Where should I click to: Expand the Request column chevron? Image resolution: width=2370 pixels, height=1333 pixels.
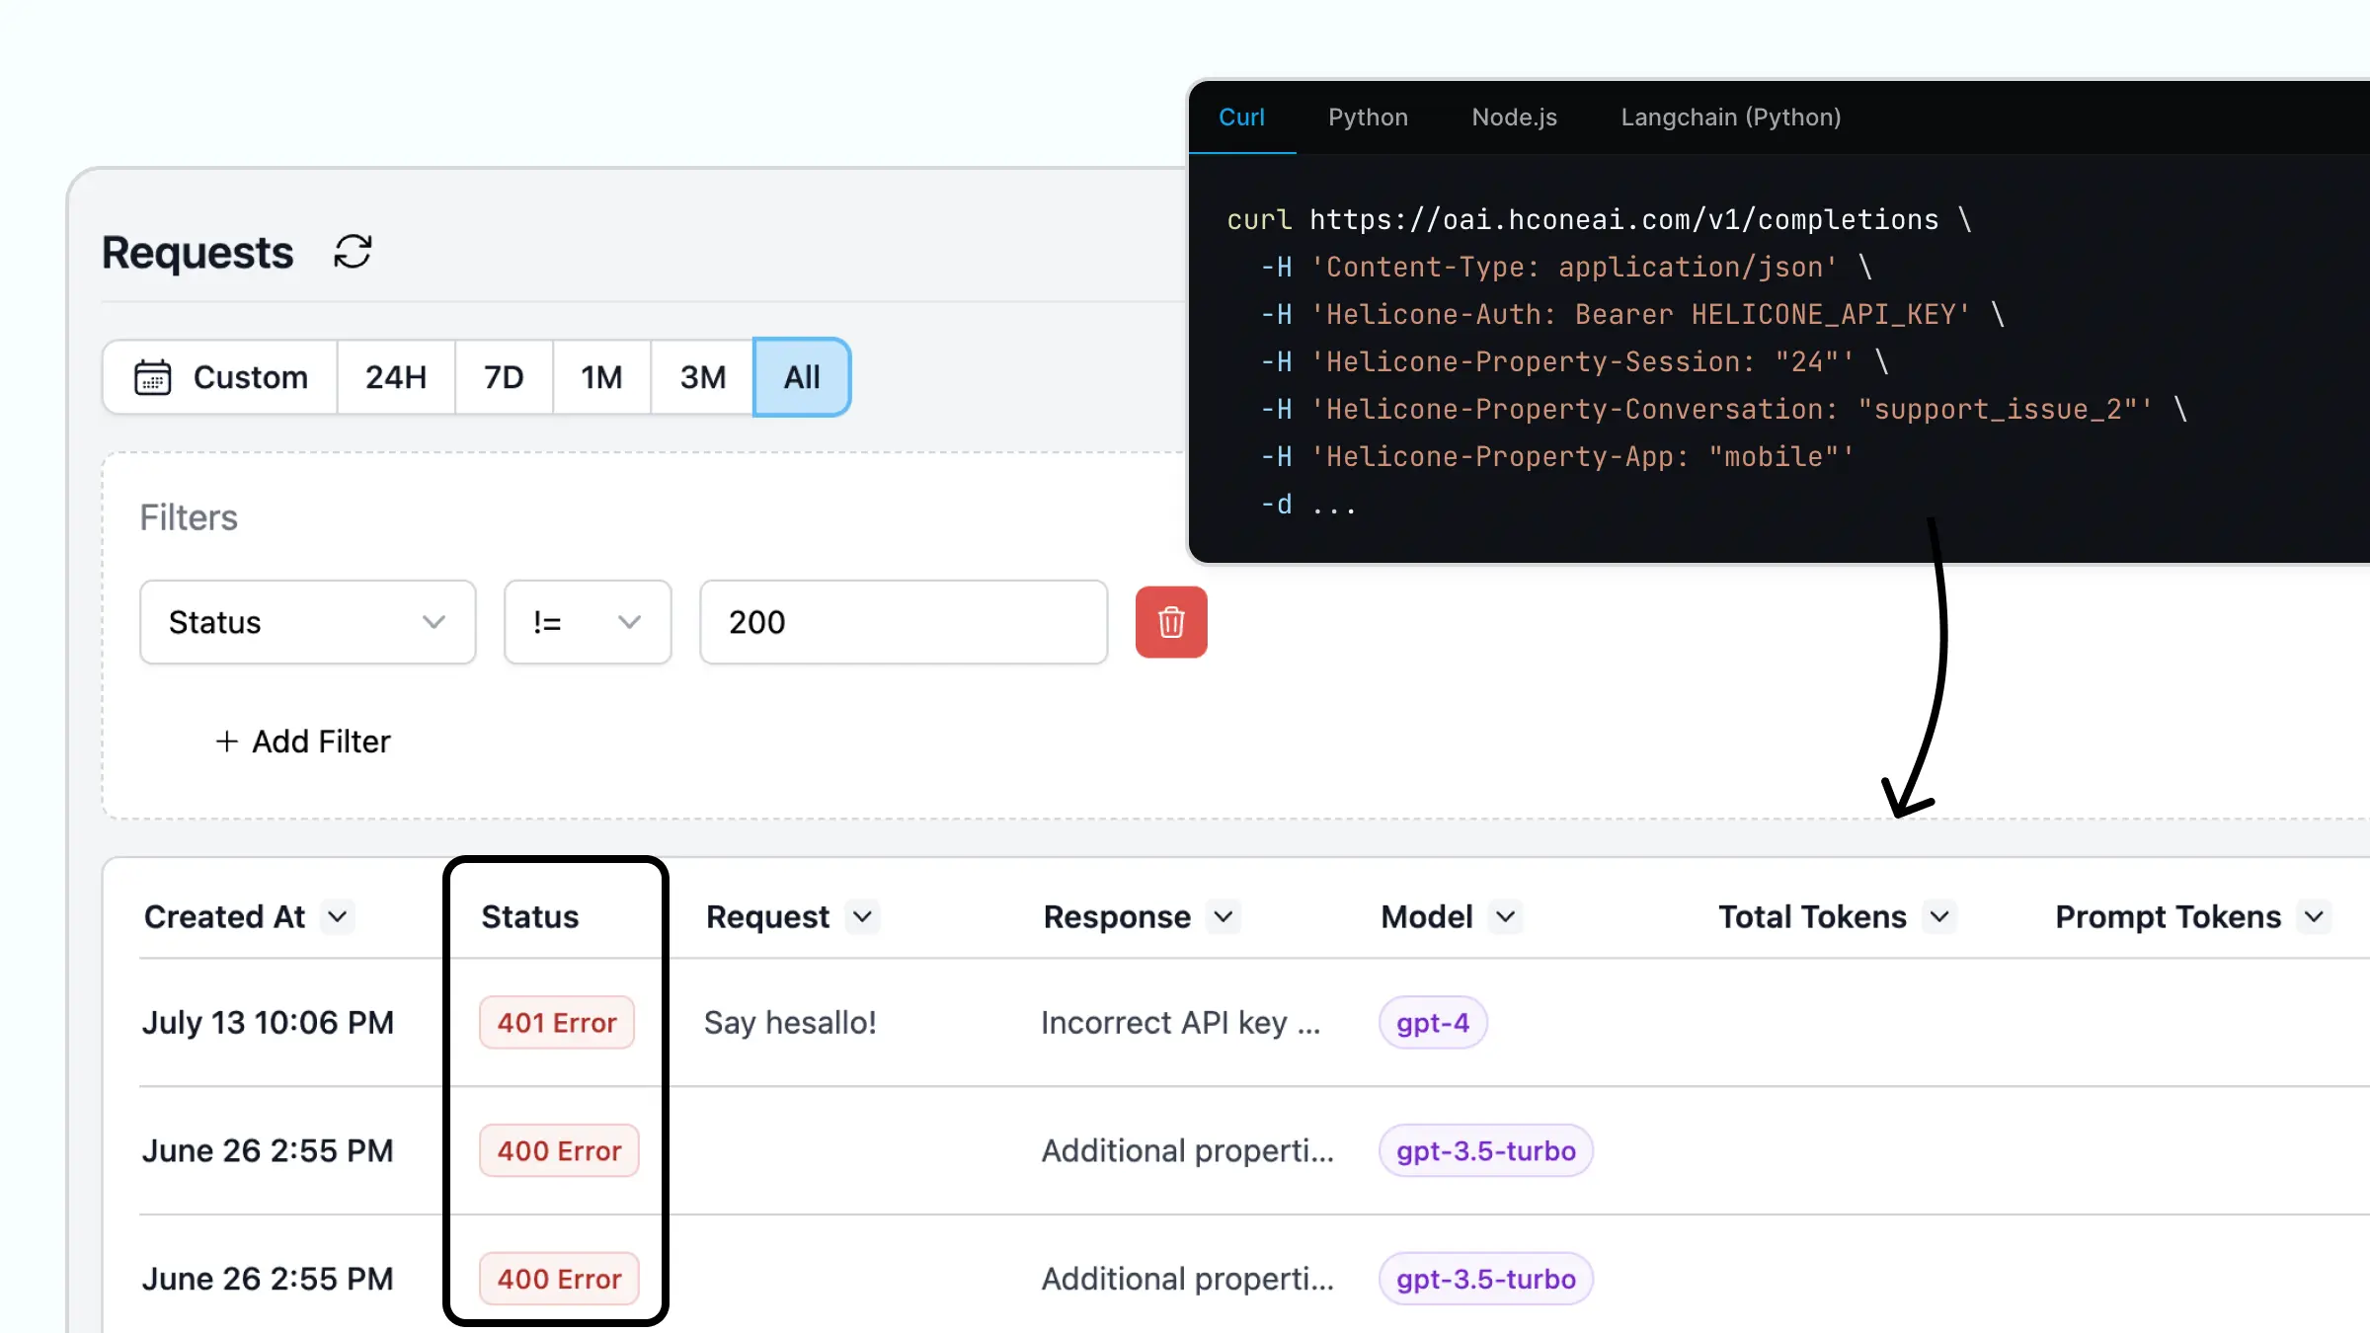(862, 917)
